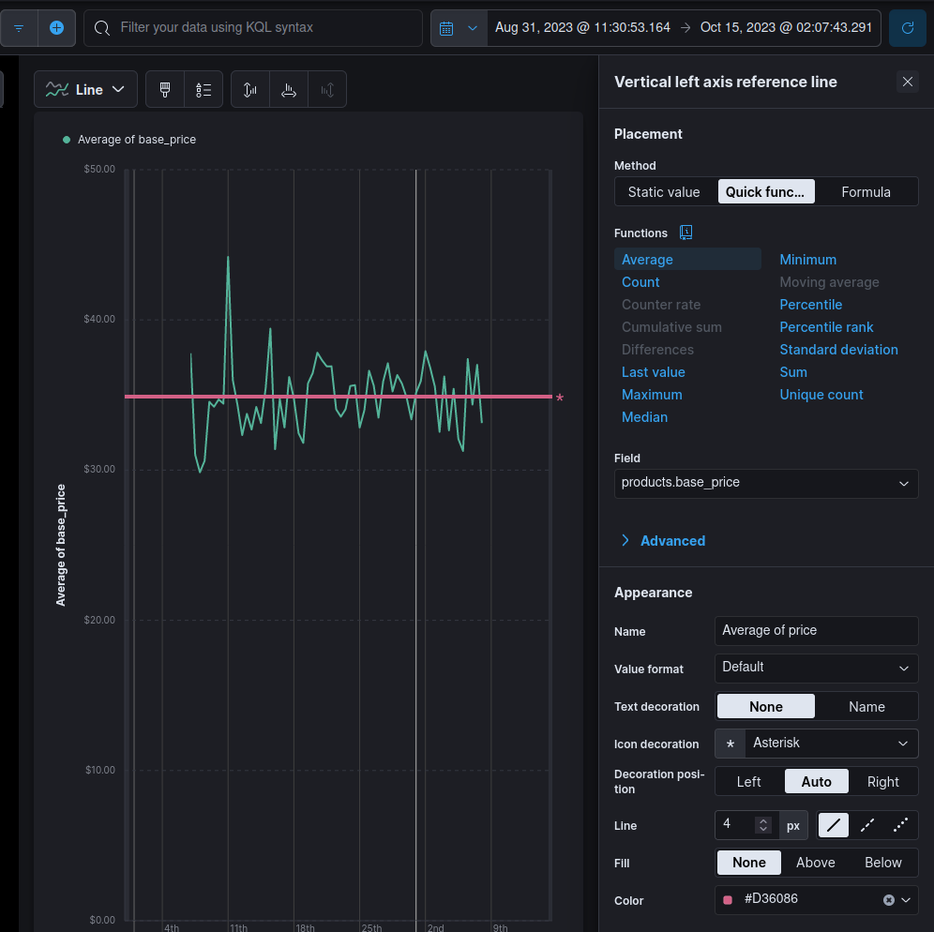Click the refresh query icon
Screen dimensions: 934x932
[x=907, y=28]
